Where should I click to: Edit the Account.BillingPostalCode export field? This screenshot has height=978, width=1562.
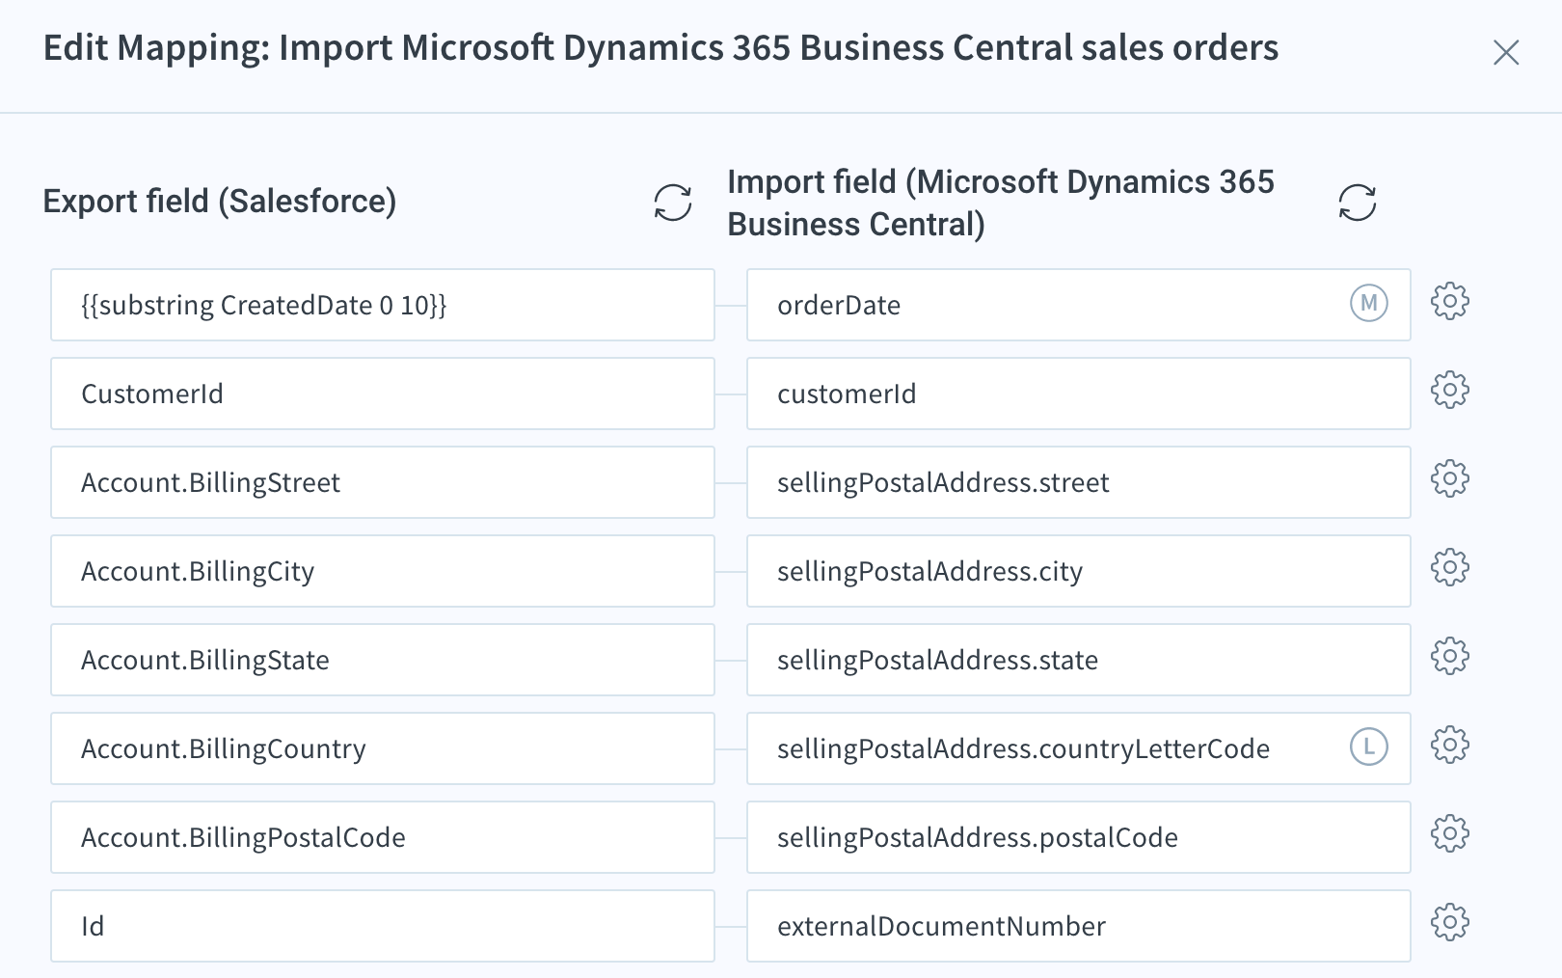(383, 837)
